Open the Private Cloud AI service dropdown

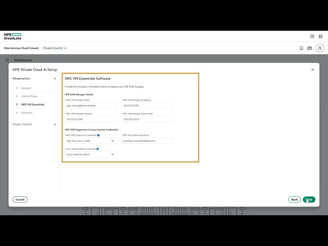pyautogui.click(x=55, y=48)
